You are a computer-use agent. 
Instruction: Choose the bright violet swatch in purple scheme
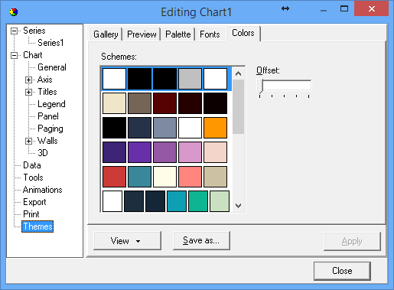pos(139,152)
